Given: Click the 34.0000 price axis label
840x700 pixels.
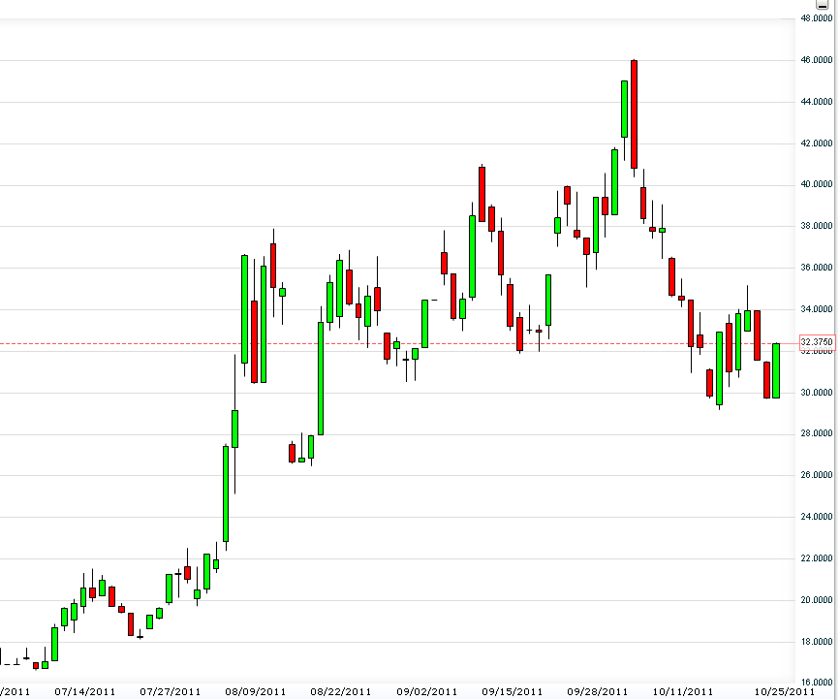Looking at the screenshot, I should coord(817,309).
